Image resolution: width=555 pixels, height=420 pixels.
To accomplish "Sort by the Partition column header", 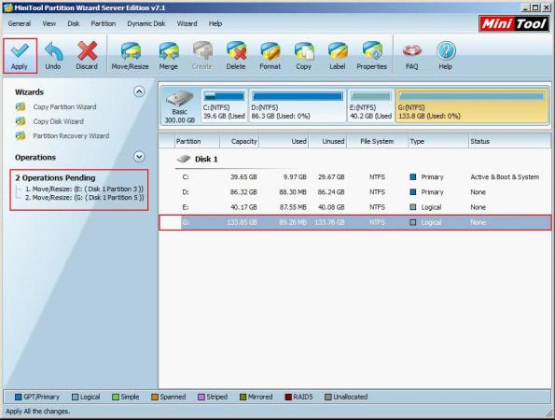I will click(197, 141).
